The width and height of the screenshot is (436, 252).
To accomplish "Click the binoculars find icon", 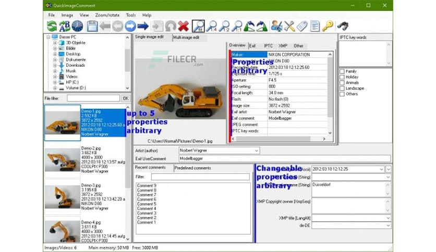I will 343,26.
